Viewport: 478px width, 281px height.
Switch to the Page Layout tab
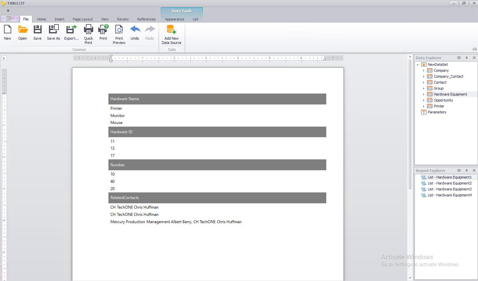83,19
